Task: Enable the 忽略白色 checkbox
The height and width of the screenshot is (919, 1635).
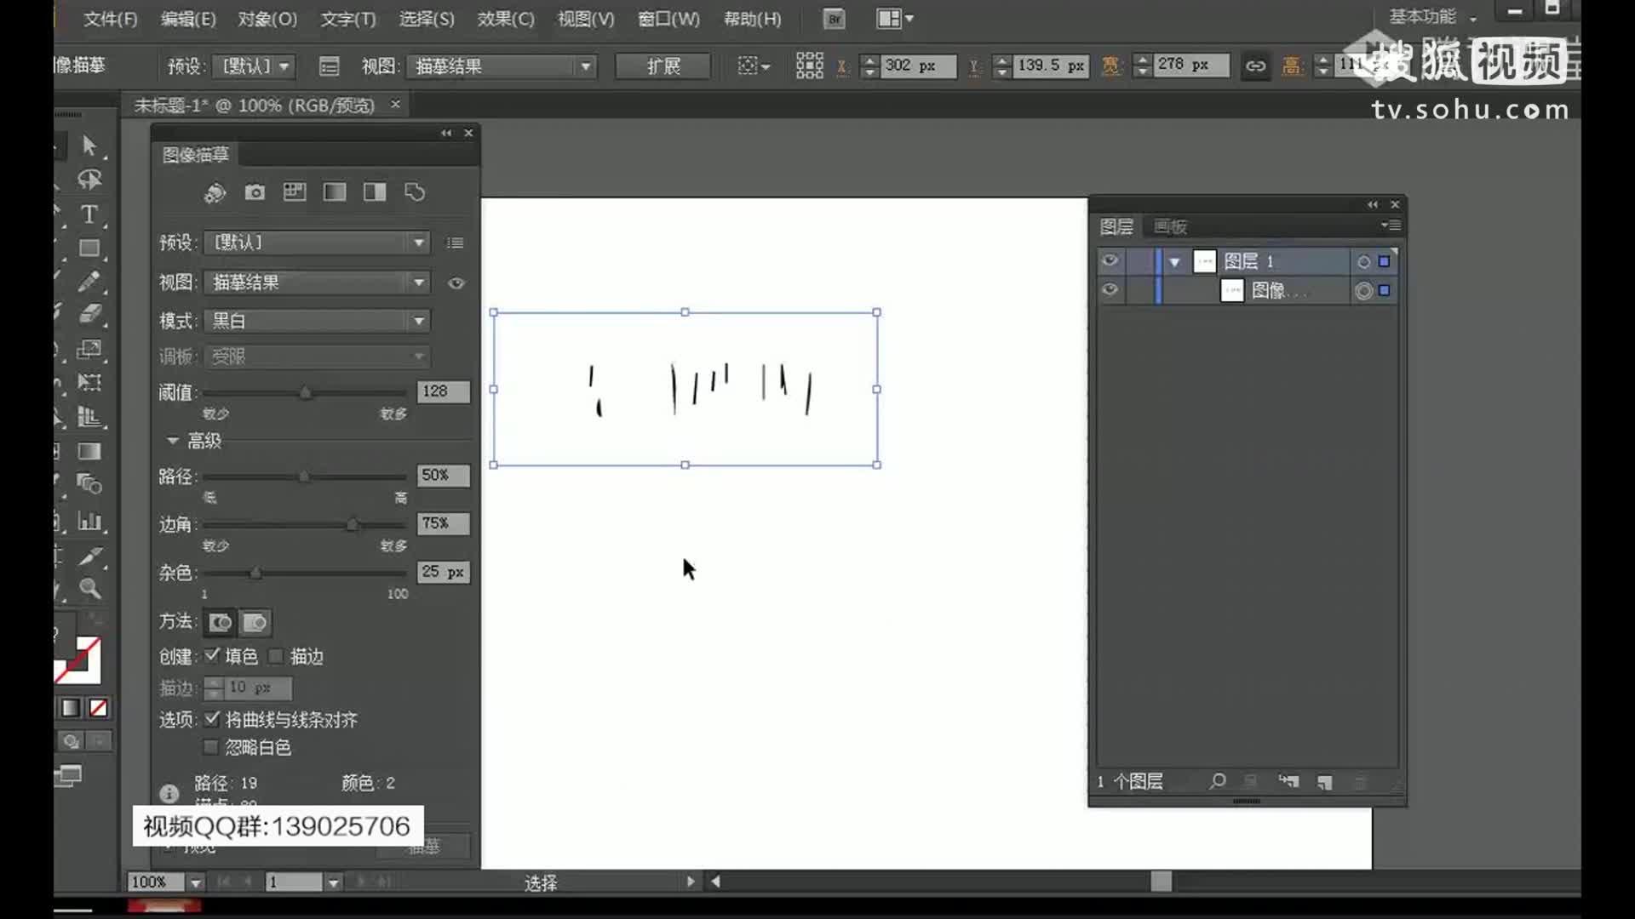Action: [211, 747]
